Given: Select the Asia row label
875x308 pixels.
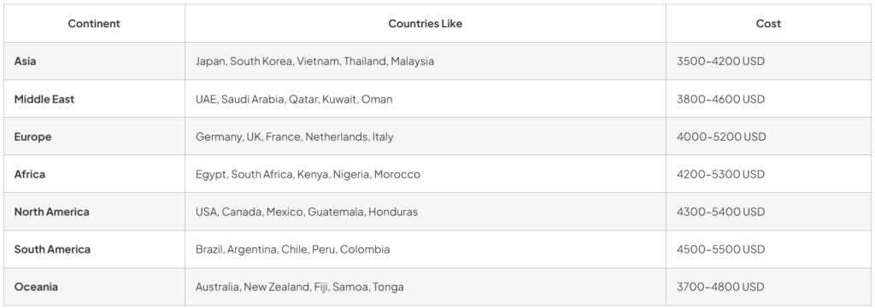Looking at the screenshot, I should click(25, 61).
